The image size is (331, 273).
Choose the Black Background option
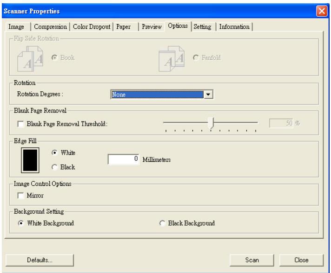point(162,223)
